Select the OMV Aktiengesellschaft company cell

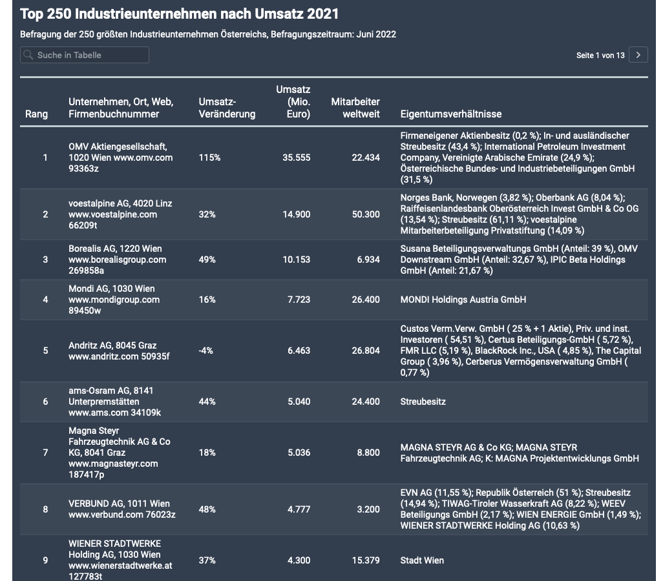tap(120, 158)
